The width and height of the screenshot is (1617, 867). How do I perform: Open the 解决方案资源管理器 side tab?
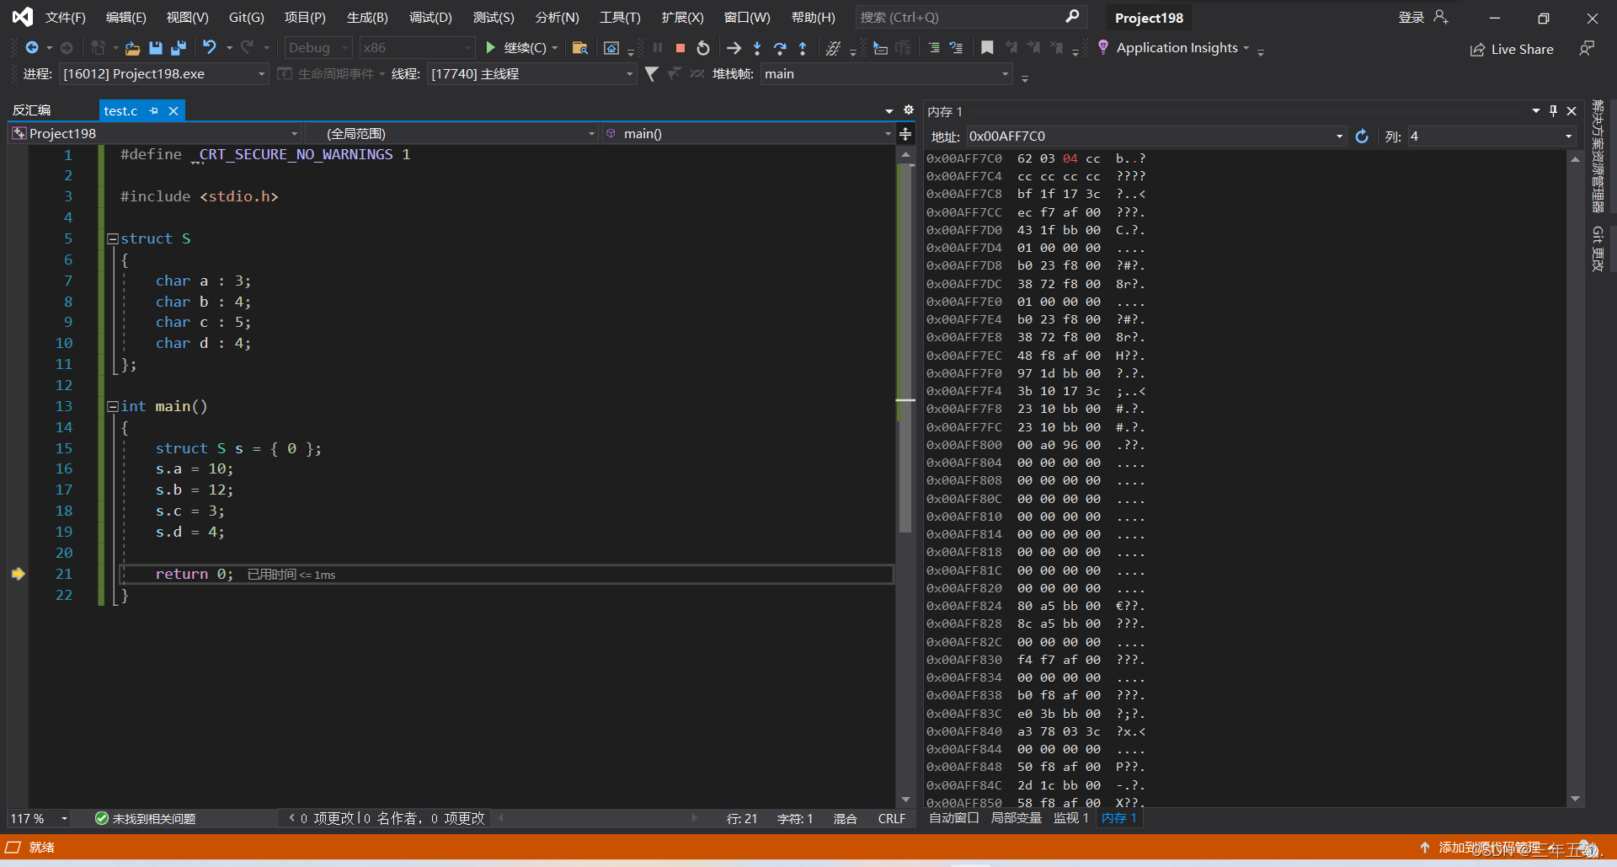click(1598, 155)
